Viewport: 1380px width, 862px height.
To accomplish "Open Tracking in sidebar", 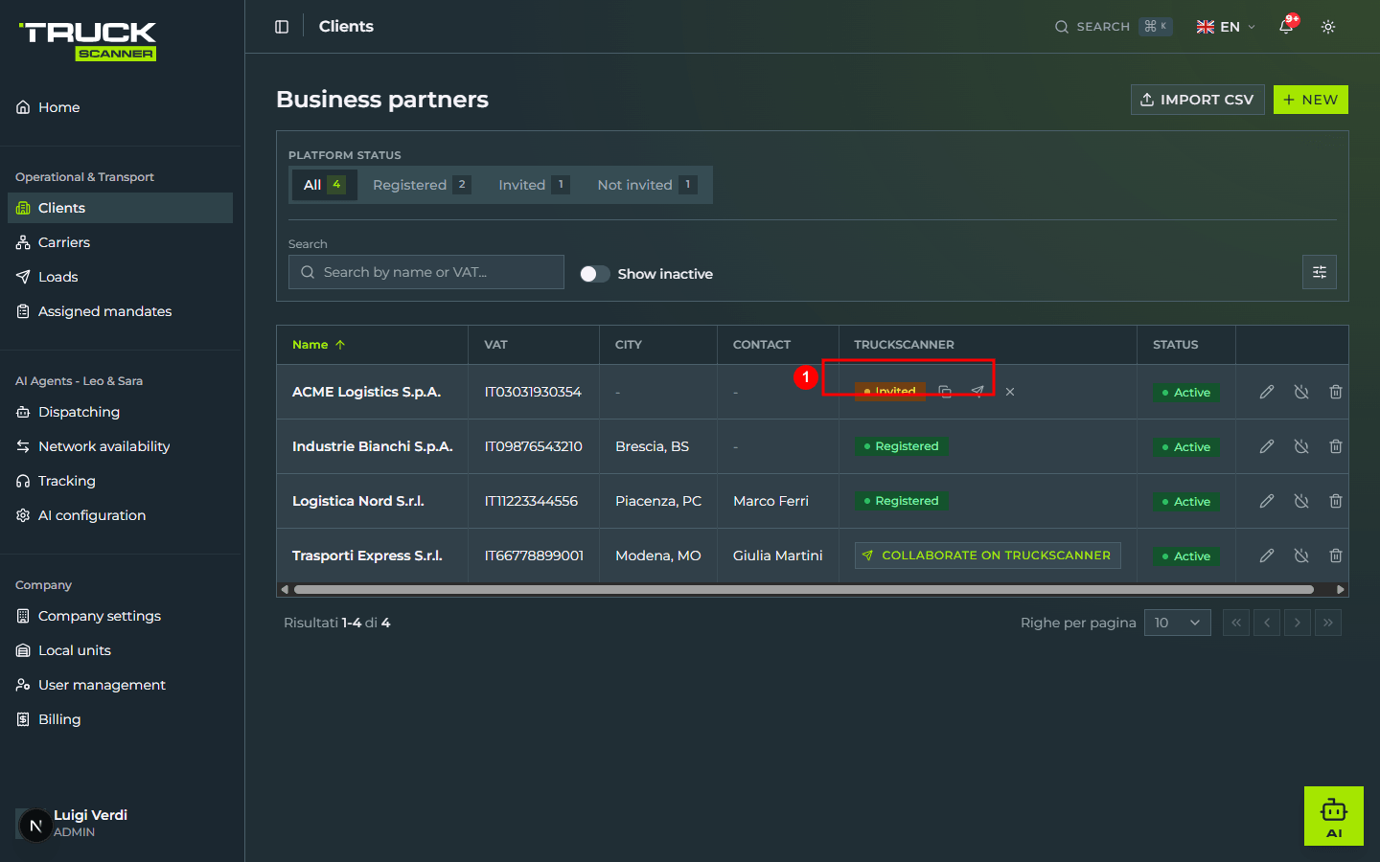I will [x=120, y=481].
